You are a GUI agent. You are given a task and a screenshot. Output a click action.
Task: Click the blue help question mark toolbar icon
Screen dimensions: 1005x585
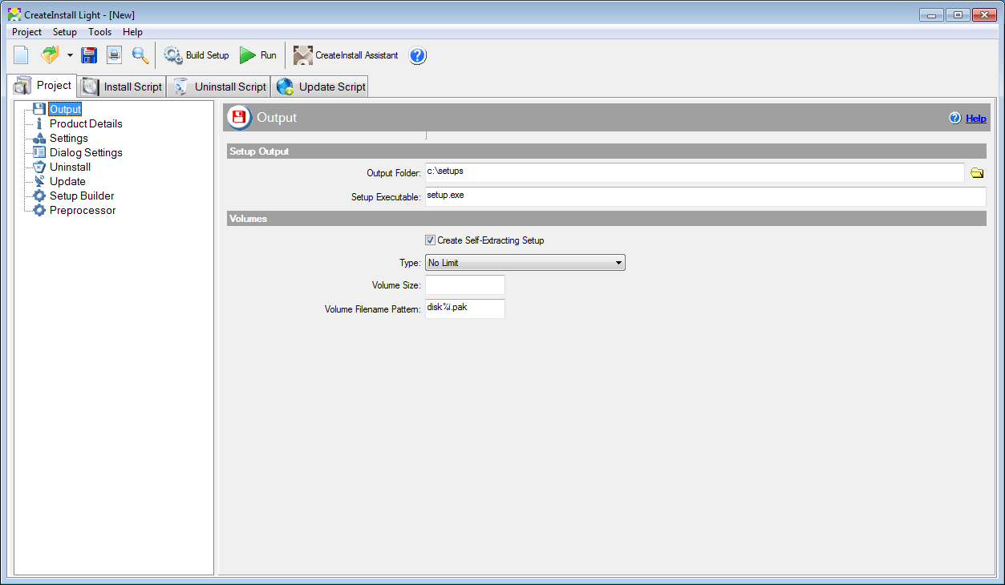pyautogui.click(x=418, y=55)
